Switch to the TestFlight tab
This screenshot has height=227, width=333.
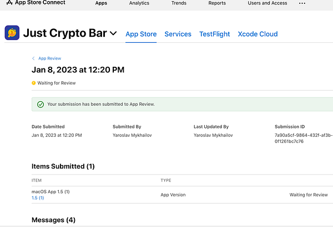[214, 34]
